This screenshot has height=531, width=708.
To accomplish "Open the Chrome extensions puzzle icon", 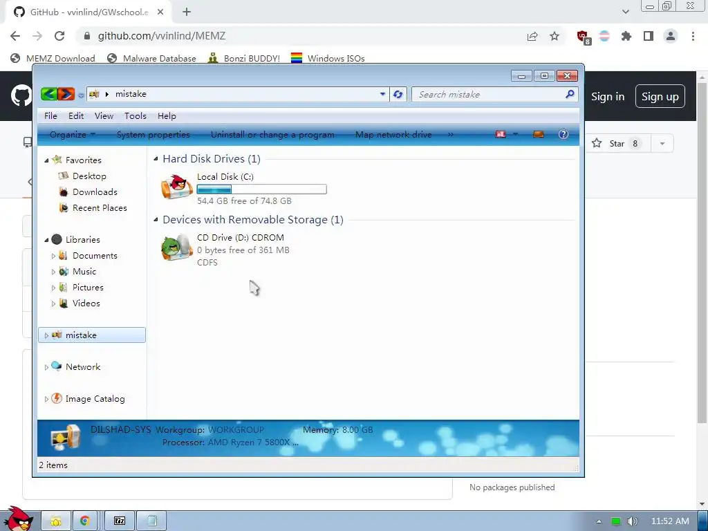I will (626, 36).
